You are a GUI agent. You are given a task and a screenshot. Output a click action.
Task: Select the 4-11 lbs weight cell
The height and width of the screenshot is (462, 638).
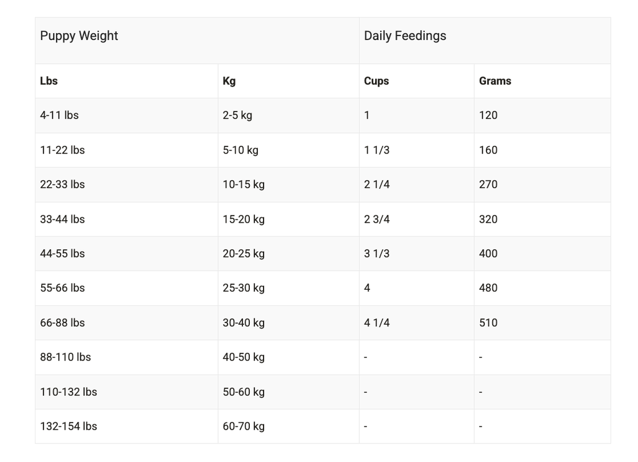[59, 115]
